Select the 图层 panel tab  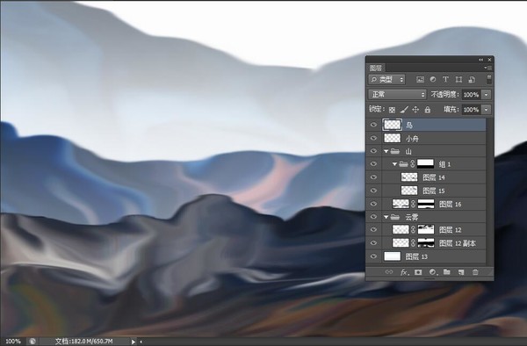(376, 68)
